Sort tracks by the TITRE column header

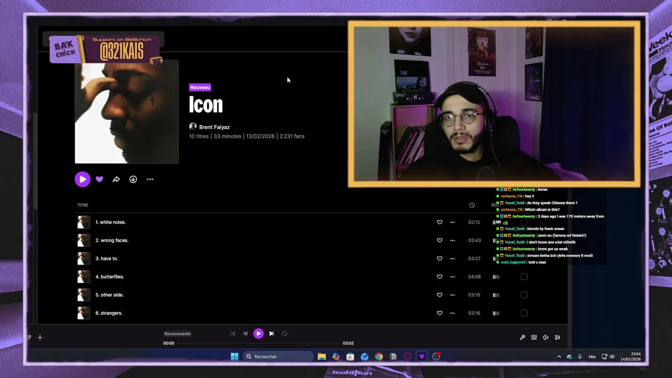point(82,205)
